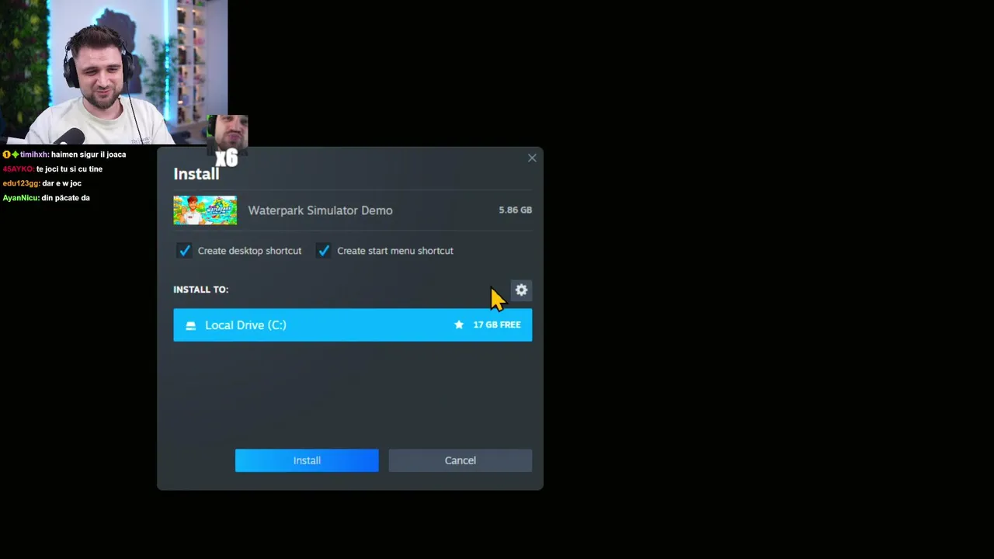Select Local Drive (C:) install location
994x559 pixels.
353,325
